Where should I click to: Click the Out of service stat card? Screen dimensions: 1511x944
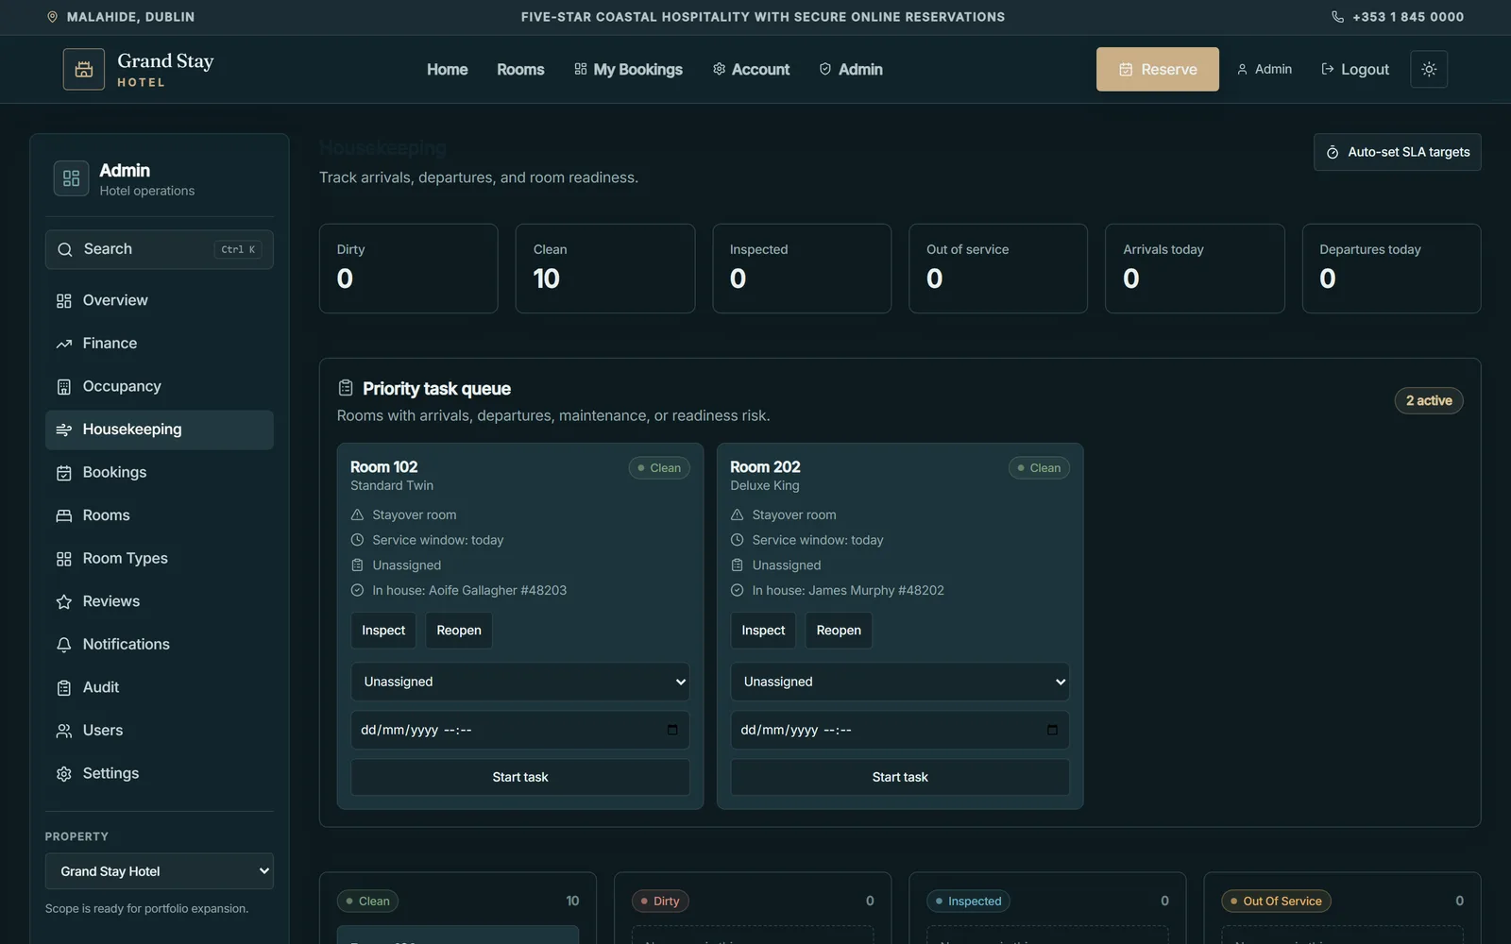(x=998, y=268)
